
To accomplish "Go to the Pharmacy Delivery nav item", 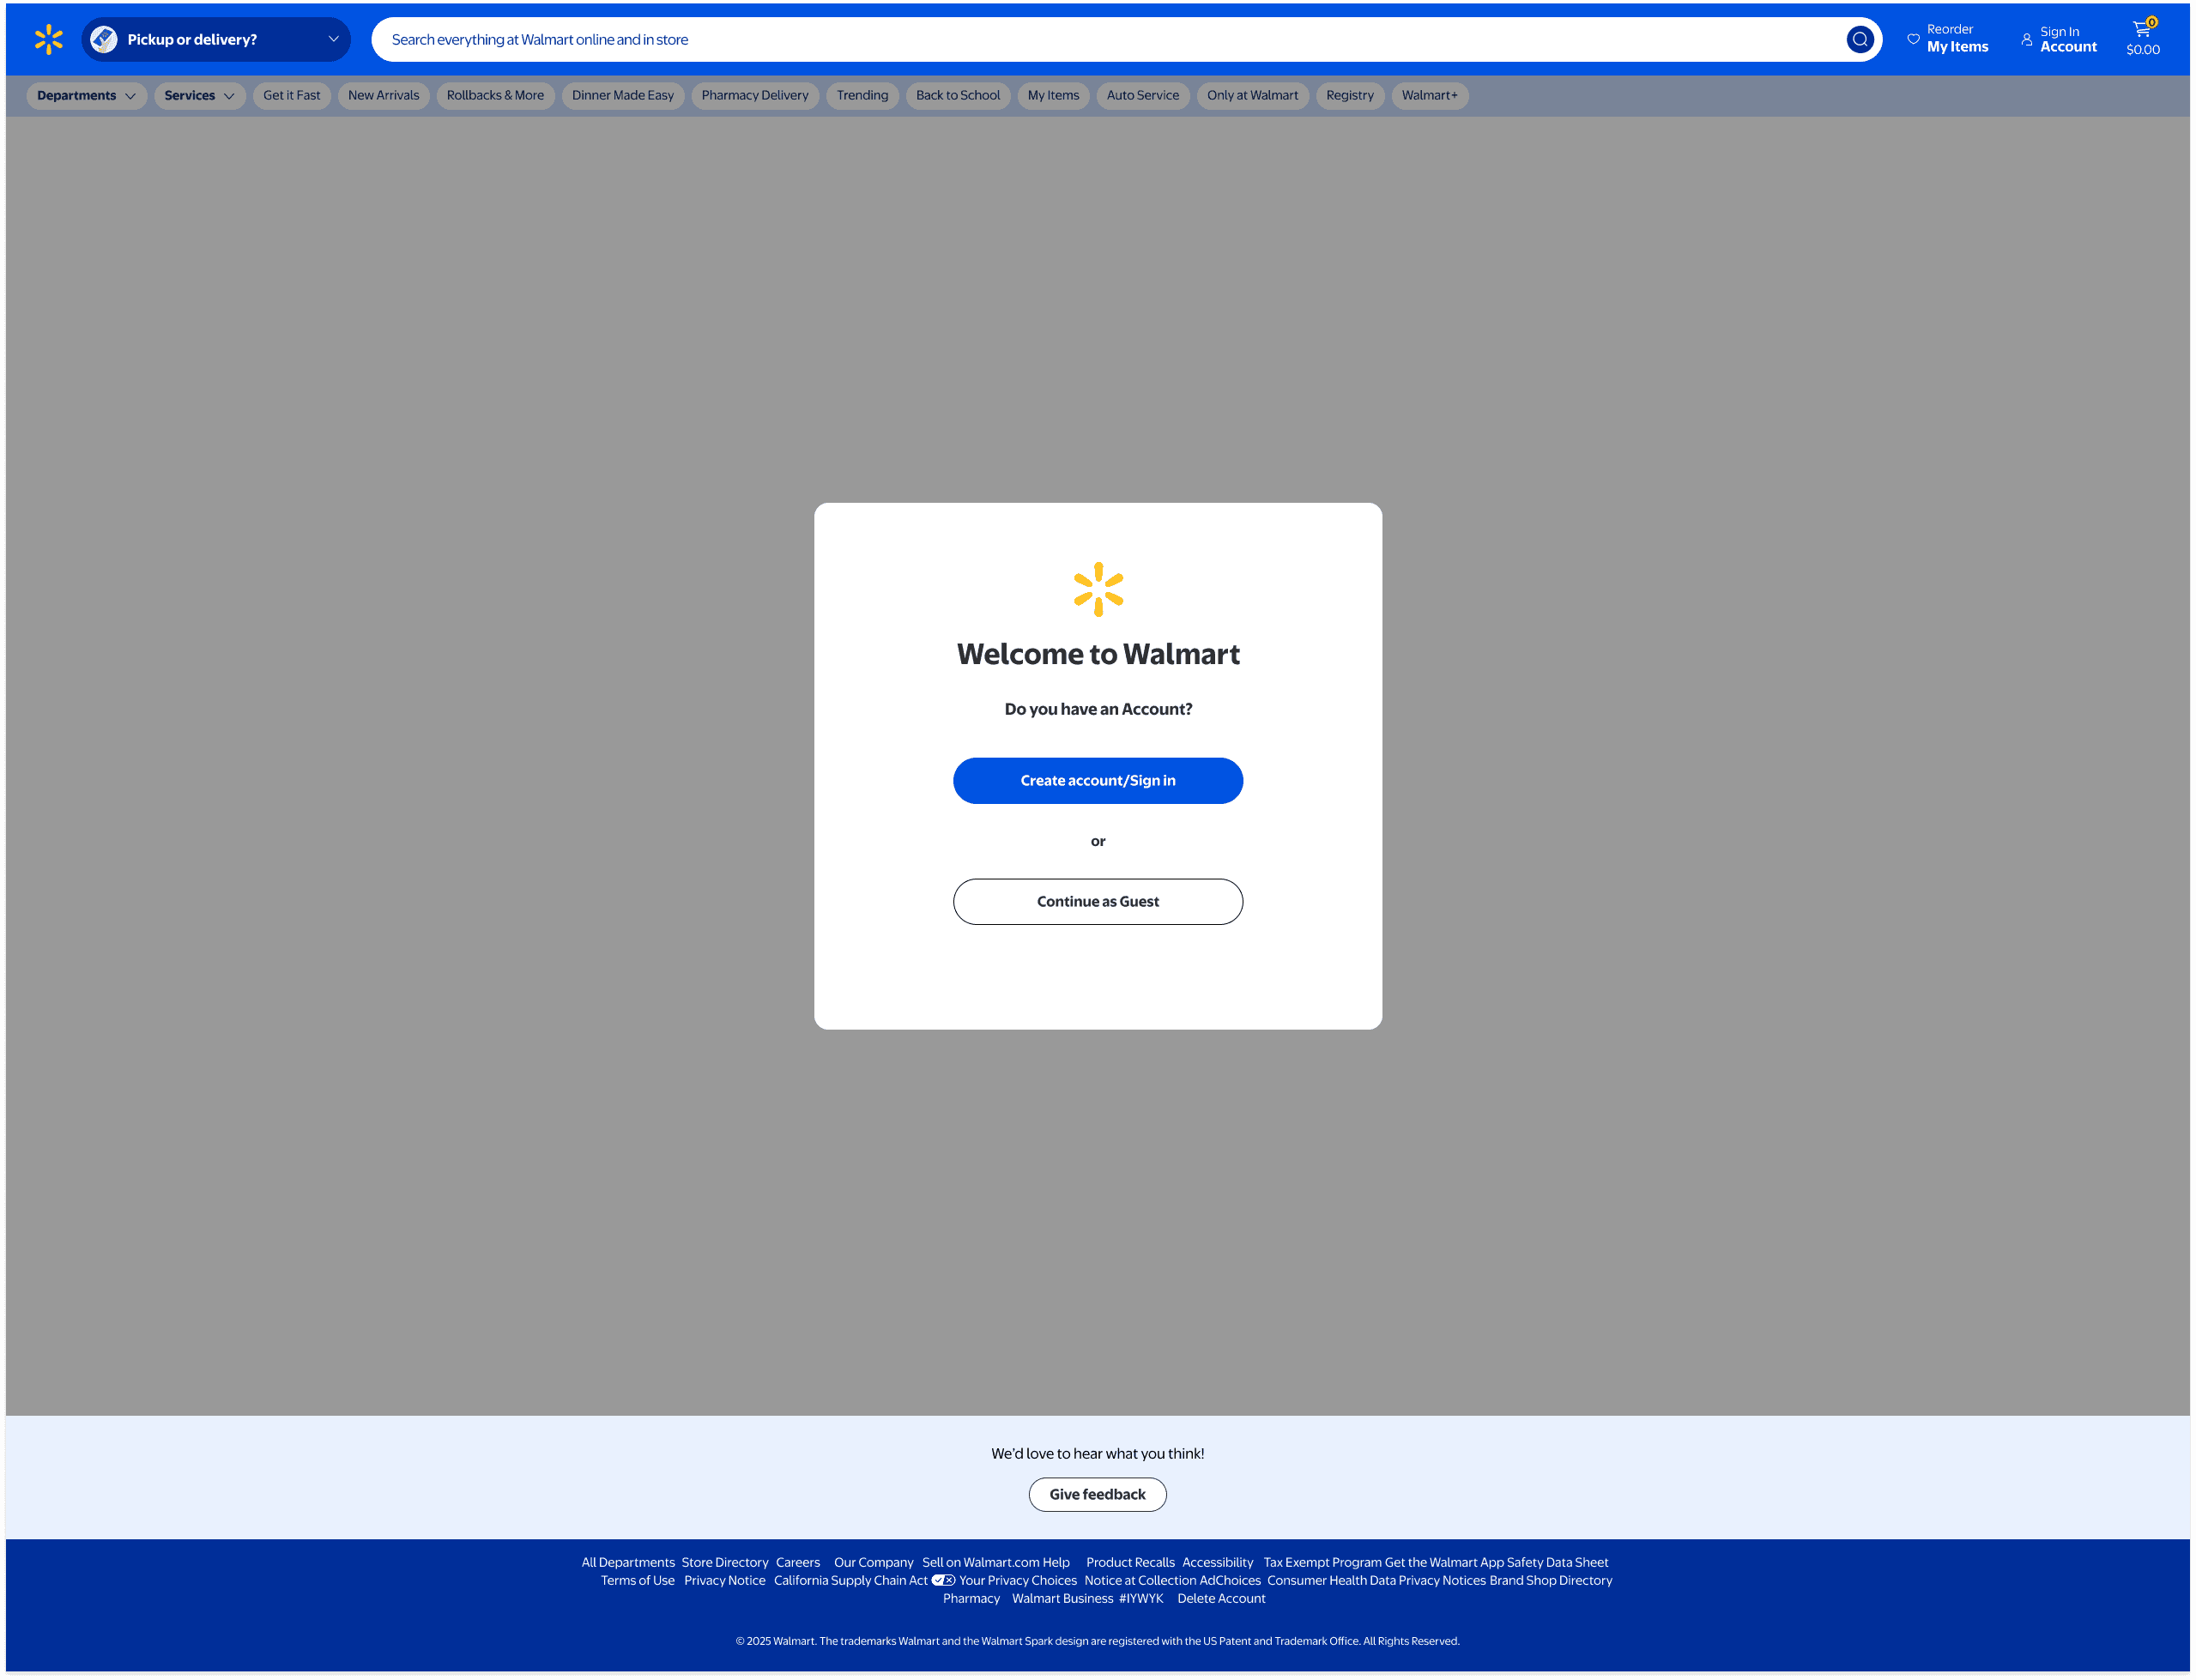I will [x=754, y=96].
